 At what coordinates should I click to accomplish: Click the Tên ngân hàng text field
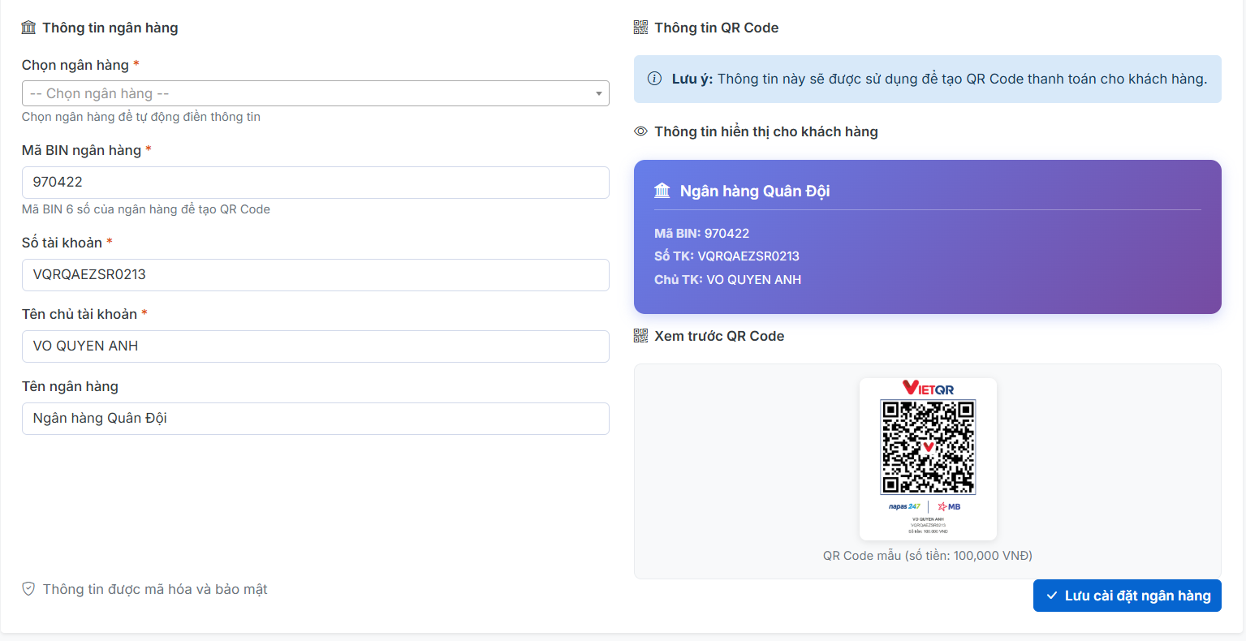coord(315,419)
